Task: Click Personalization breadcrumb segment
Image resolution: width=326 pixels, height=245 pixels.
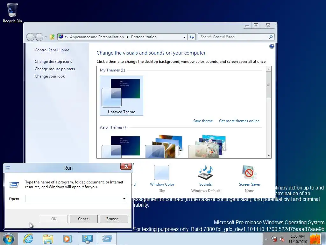Action: coord(144,37)
